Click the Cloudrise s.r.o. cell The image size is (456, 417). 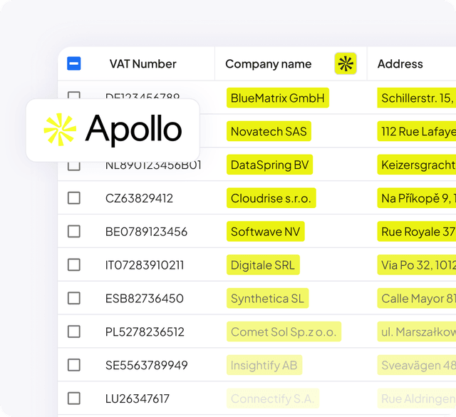tap(271, 198)
